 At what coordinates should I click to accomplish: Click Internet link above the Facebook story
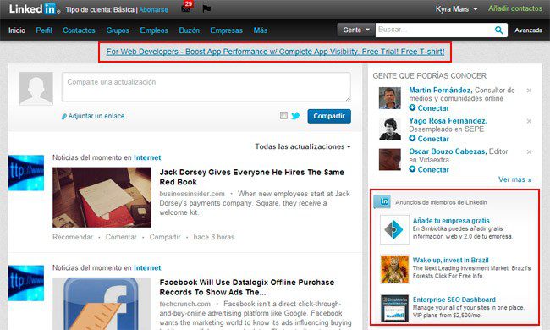click(147, 268)
